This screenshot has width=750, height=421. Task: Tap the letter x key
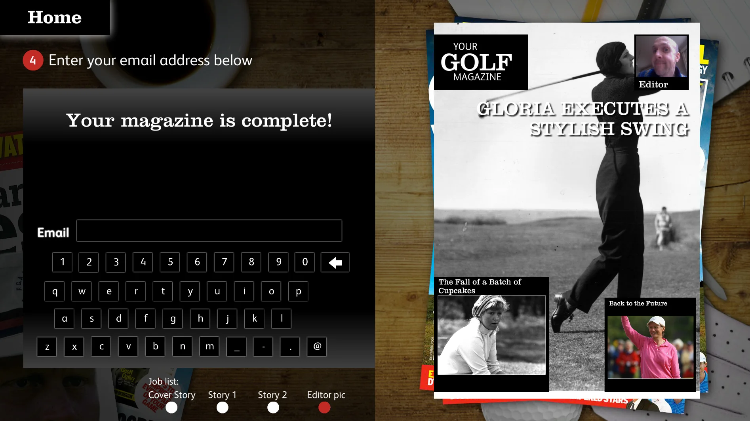(74, 347)
